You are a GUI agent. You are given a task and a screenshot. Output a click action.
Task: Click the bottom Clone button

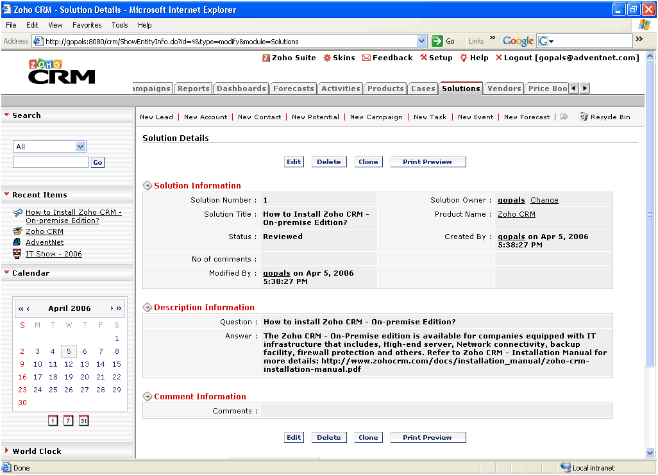click(x=369, y=438)
